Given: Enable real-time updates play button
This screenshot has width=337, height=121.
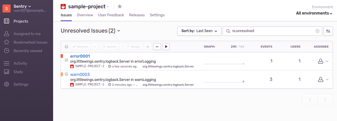Looking at the screenshot, I should coord(166,47).
